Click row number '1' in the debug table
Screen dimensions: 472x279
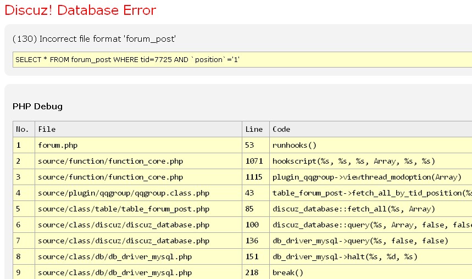point(24,145)
